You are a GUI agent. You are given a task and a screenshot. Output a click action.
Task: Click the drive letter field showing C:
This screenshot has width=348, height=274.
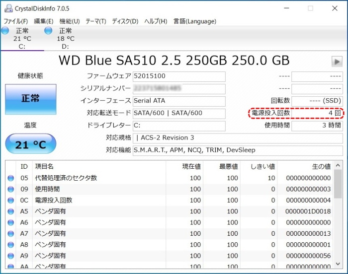click(x=179, y=126)
